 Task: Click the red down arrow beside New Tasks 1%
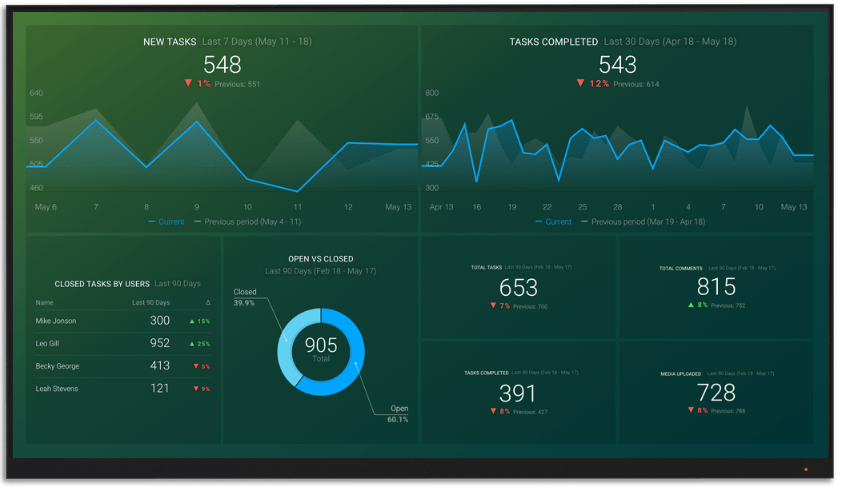[188, 83]
